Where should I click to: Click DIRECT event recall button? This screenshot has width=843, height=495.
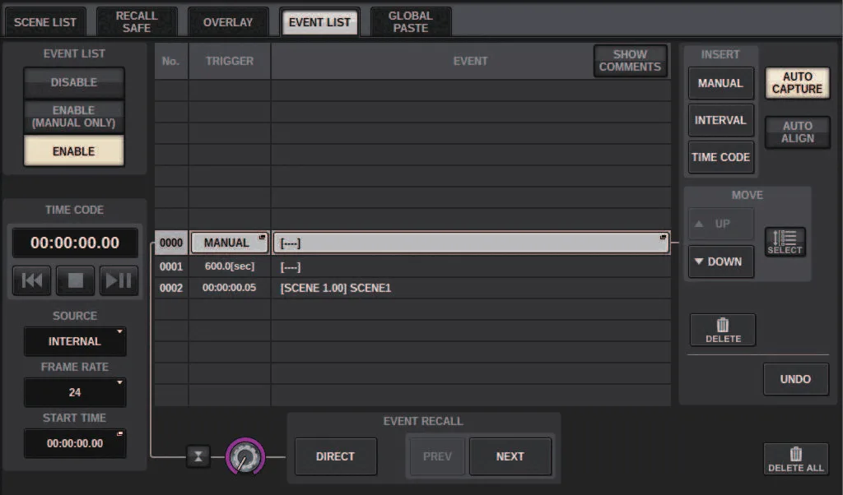tap(336, 456)
